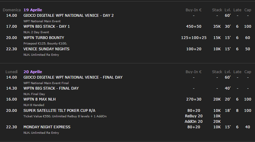This screenshot has height=142, width=255.
Task: Click the Buy-In € header under Domenica
Action: pyautogui.click(x=194, y=10)
